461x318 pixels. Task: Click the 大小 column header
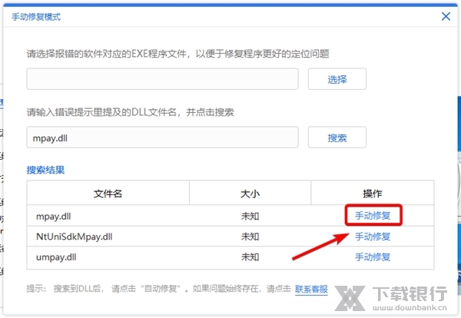(250, 194)
